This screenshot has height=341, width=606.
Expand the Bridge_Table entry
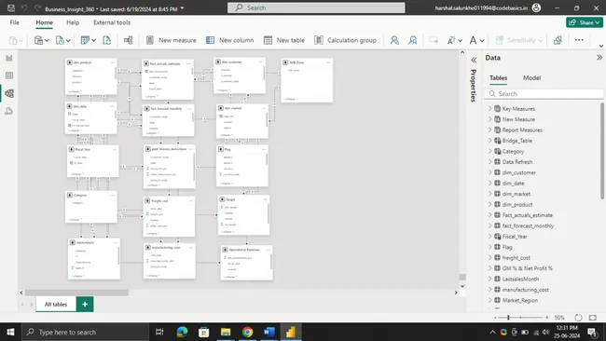[489, 141]
